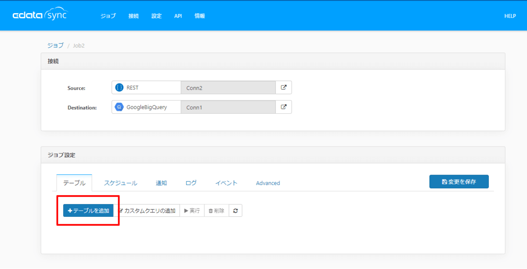This screenshot has width=527, height=269.
Task: Click the Conn2 source connection field
Action: (228, 88)
